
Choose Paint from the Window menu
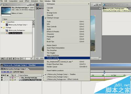pos(67,39)
